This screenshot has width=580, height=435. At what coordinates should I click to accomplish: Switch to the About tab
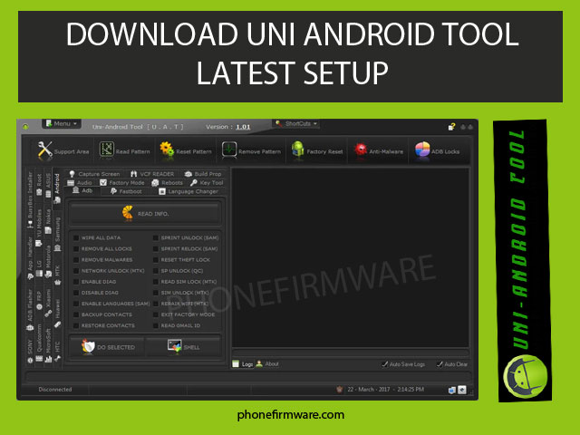pyautogui.click(x=267, y=364)
